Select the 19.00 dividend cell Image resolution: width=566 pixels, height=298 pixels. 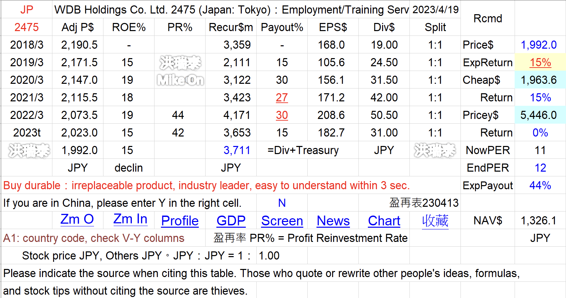pos(384,45)
